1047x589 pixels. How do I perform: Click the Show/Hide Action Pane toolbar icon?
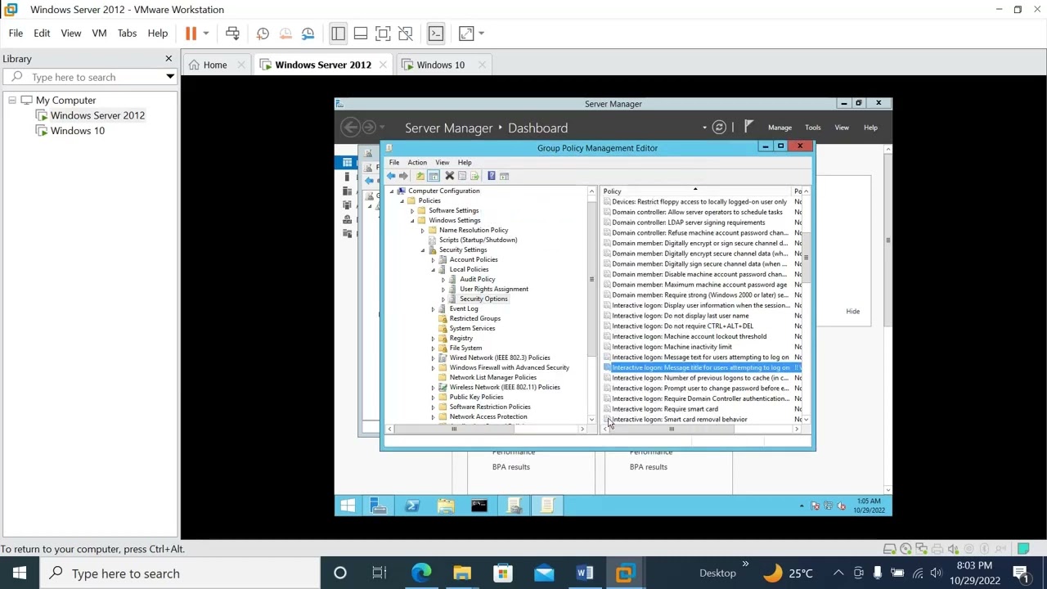coord(505,176)
